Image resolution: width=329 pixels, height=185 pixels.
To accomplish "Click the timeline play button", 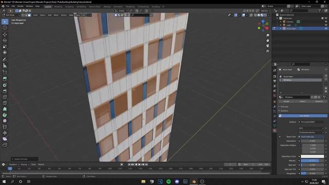I will (x=139, y=164).
